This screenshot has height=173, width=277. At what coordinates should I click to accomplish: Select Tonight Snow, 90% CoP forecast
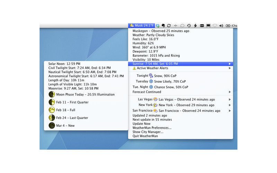[180, 76]
